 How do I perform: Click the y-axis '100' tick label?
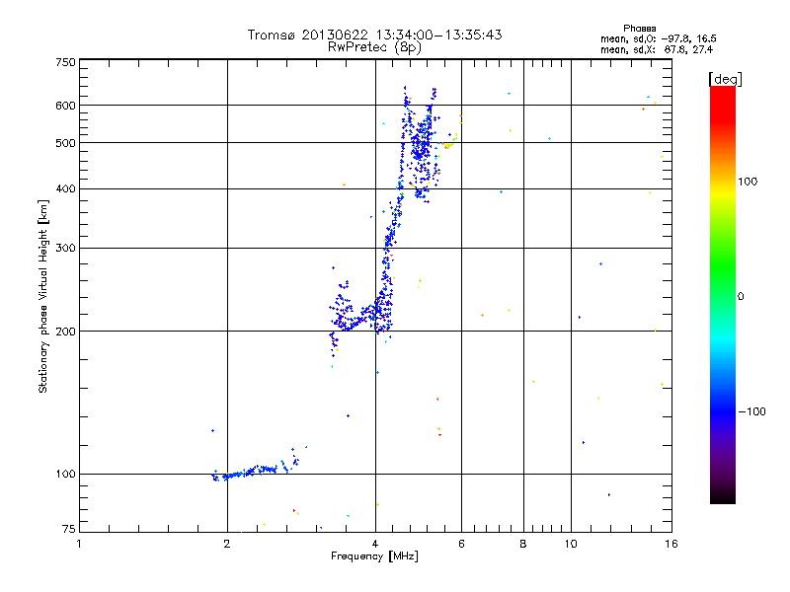pyautogui.click(x=66, y=475)
